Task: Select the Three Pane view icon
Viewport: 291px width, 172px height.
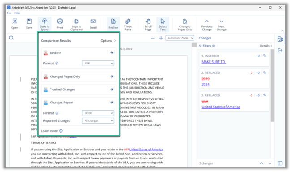Action: click(x=128, y=24)
